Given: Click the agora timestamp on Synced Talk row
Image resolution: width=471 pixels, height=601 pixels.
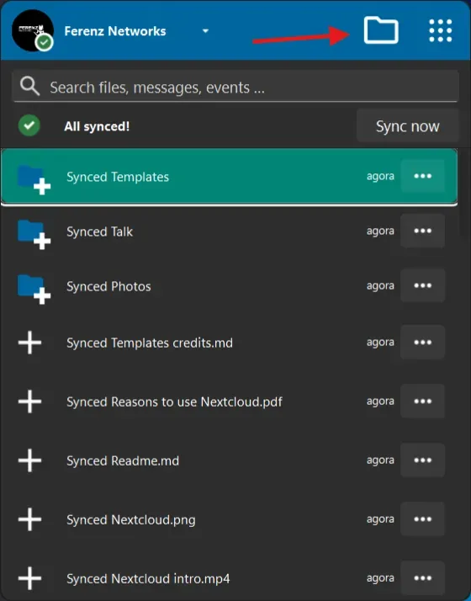Looking at the screenshot, I should (380, 231).
